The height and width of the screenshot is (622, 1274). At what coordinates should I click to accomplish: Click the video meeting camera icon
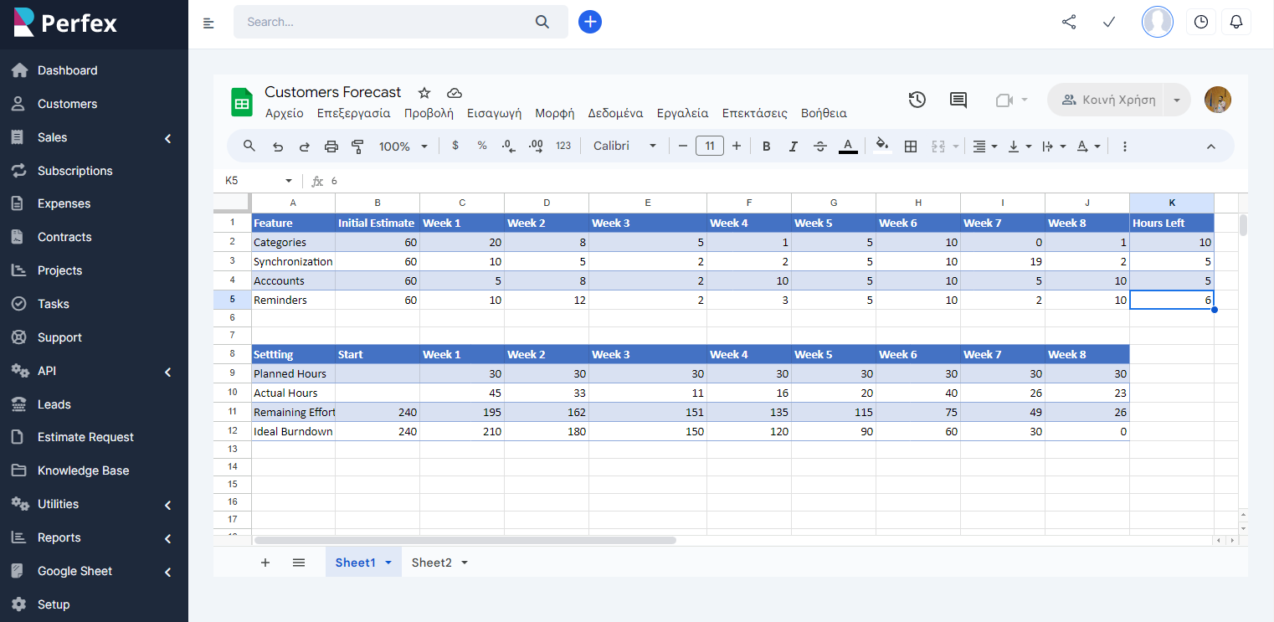[1004, 100]
